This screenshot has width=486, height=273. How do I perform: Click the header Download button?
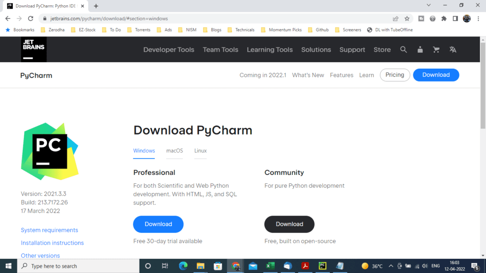[x=436, y=75]
